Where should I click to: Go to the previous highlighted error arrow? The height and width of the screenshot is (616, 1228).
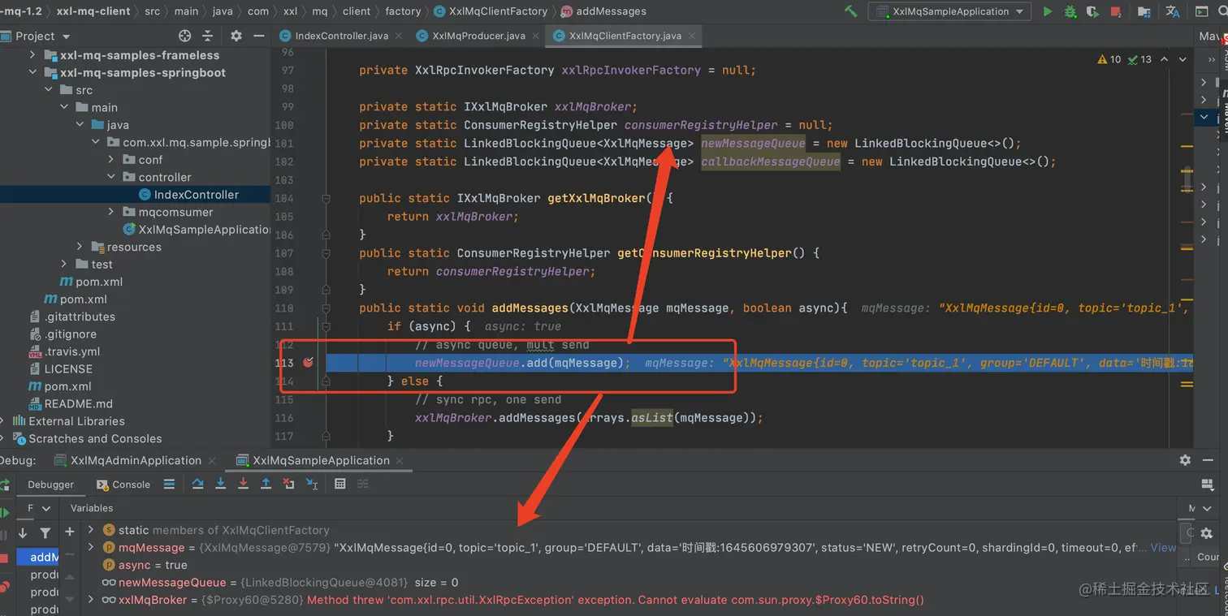coord(1164,59)
